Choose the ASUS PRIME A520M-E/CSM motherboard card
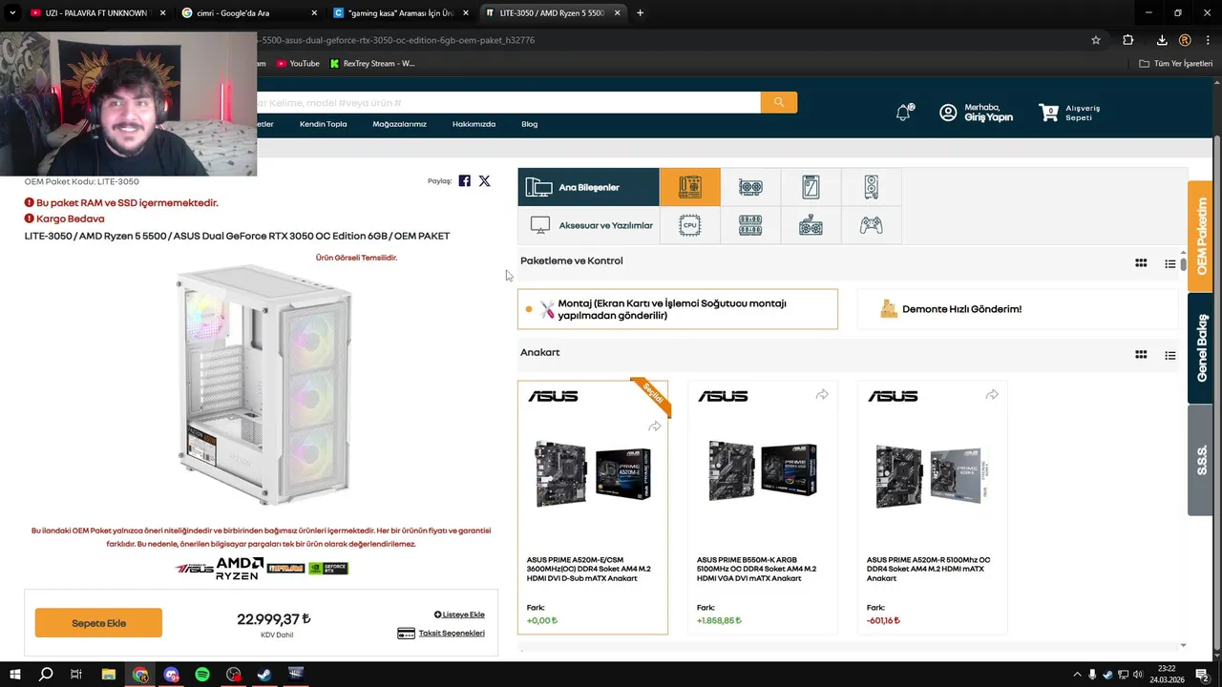Image resolution: width=1222 pixels, height=687 pixels. (x=593, y=508)
